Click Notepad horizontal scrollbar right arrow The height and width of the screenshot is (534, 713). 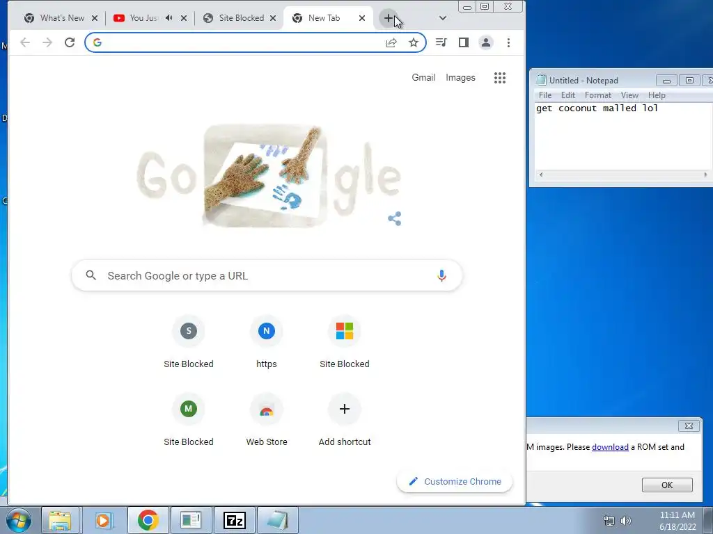705,175
